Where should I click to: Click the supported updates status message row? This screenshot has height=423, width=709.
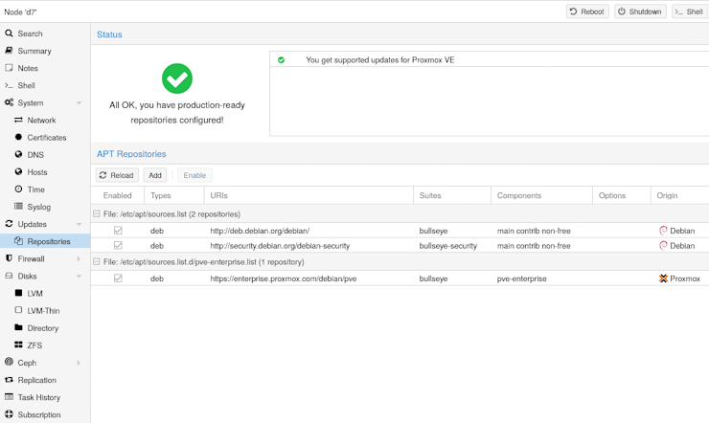pyautogui.click(x=490, y=59)
